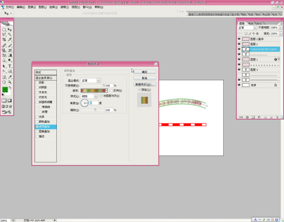Toggle the Reverse (反向) gradient checkbox
The height and width of the screenshot is (222, 284).
[111, 91]
